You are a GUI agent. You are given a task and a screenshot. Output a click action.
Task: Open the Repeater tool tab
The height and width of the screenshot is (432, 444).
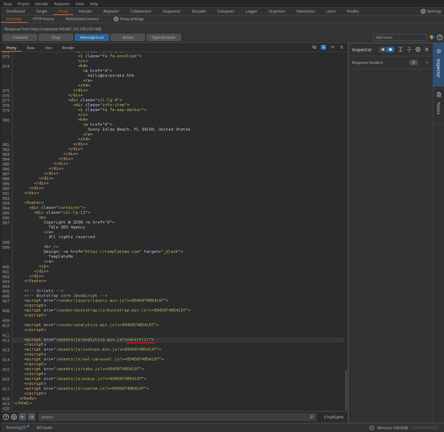(111, 11)
